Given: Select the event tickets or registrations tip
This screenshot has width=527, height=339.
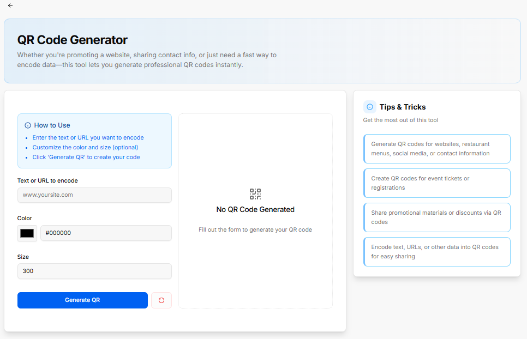Looking at the screenshot, I should pos(437,183).
